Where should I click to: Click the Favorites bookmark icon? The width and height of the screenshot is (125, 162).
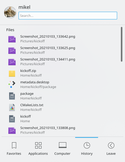tap(14, 145)
